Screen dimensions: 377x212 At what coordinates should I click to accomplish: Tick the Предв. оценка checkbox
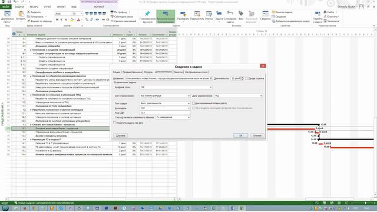[x=247, y=78]
